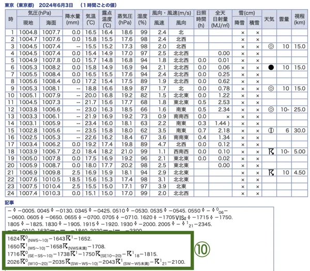Click the 気圧(hPa) column header
Viewport: 310px width, 271px height.
[x=40, y=13]
